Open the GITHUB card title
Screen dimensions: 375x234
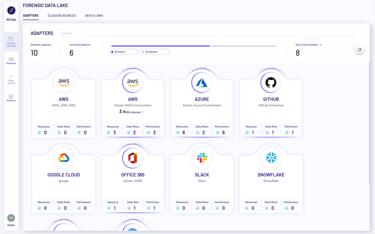(271, 99)
